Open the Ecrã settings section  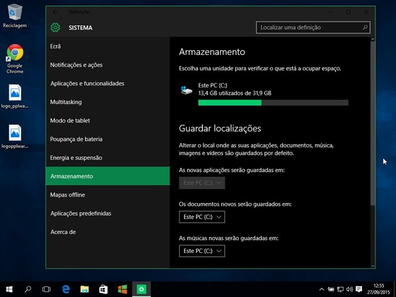coord(56,46)
